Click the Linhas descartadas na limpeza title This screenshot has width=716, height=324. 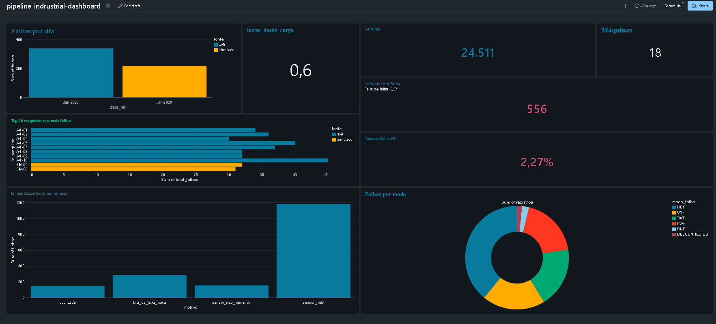click(39, 193)
